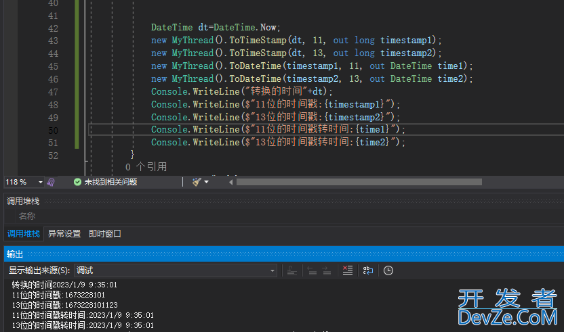Click the 调用堆栈 panel title
The image size is (564, 332).
(x=23, y=201)
